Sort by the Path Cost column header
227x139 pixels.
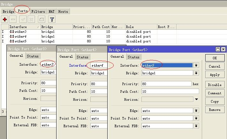click(101, 27)
